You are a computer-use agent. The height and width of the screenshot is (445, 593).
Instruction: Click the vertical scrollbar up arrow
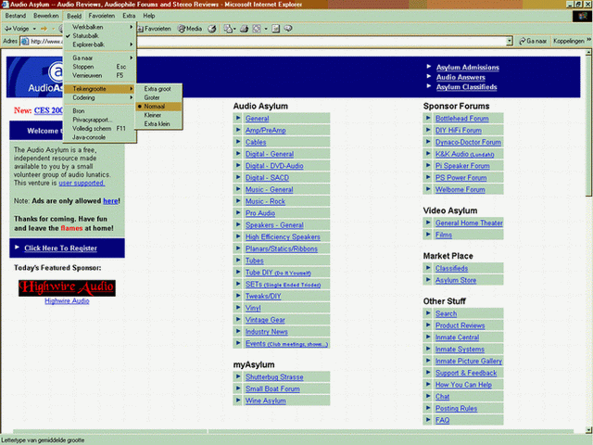588,53
